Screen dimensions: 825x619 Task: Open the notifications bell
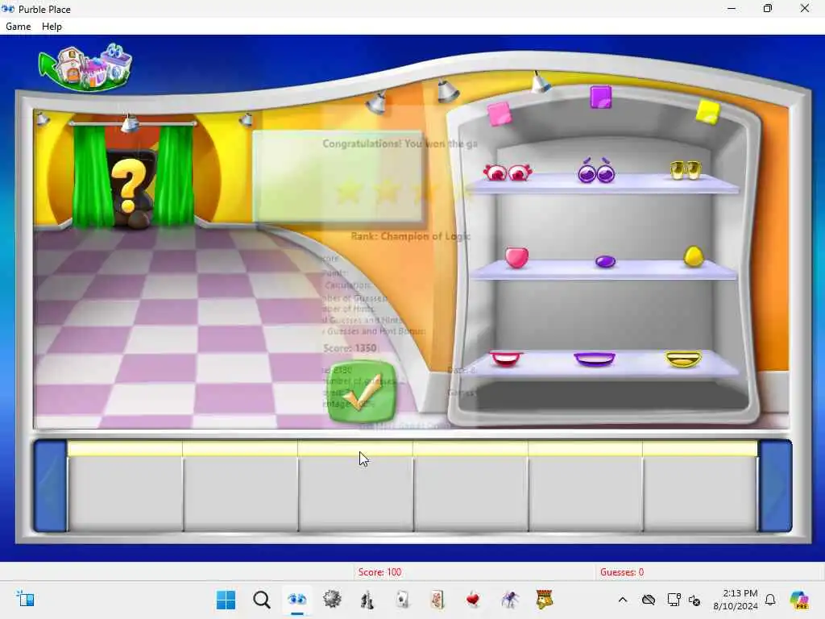pyautogui.click(x=770, y=600)
